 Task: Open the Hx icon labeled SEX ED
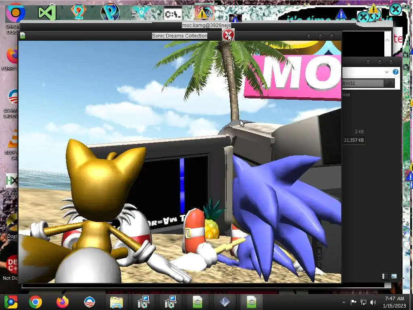(x=12, y=180)
